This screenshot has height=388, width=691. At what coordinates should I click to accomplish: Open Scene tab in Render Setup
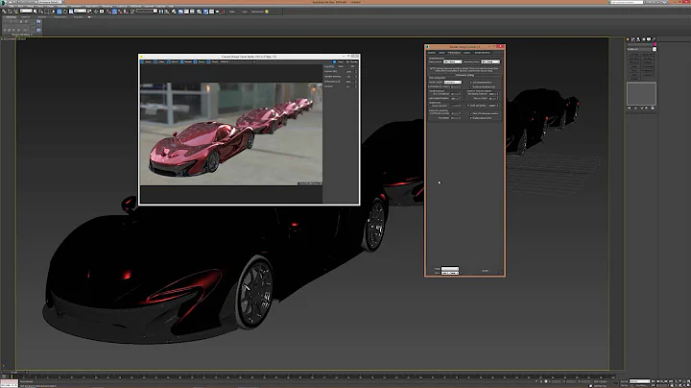441,53
